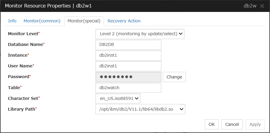Switch to the Info tab
Screen dimensions: 270x133
coord(12,21)
